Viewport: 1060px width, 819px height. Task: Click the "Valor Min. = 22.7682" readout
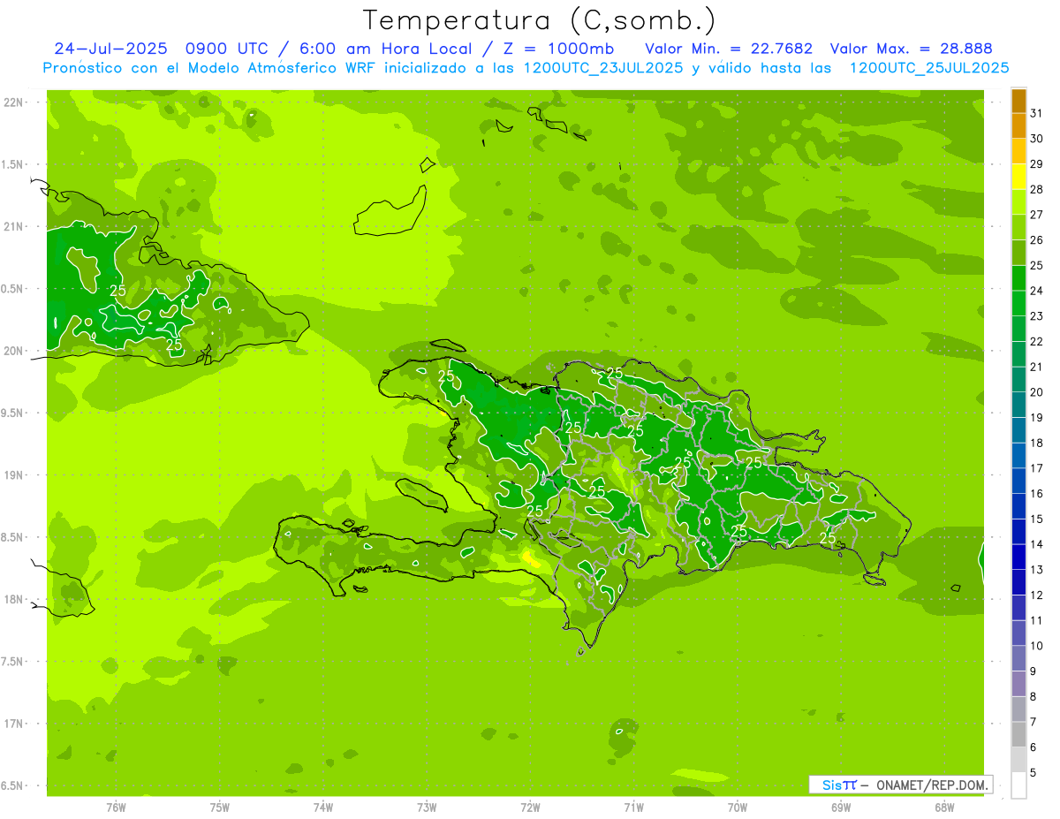tap(729, 49)
